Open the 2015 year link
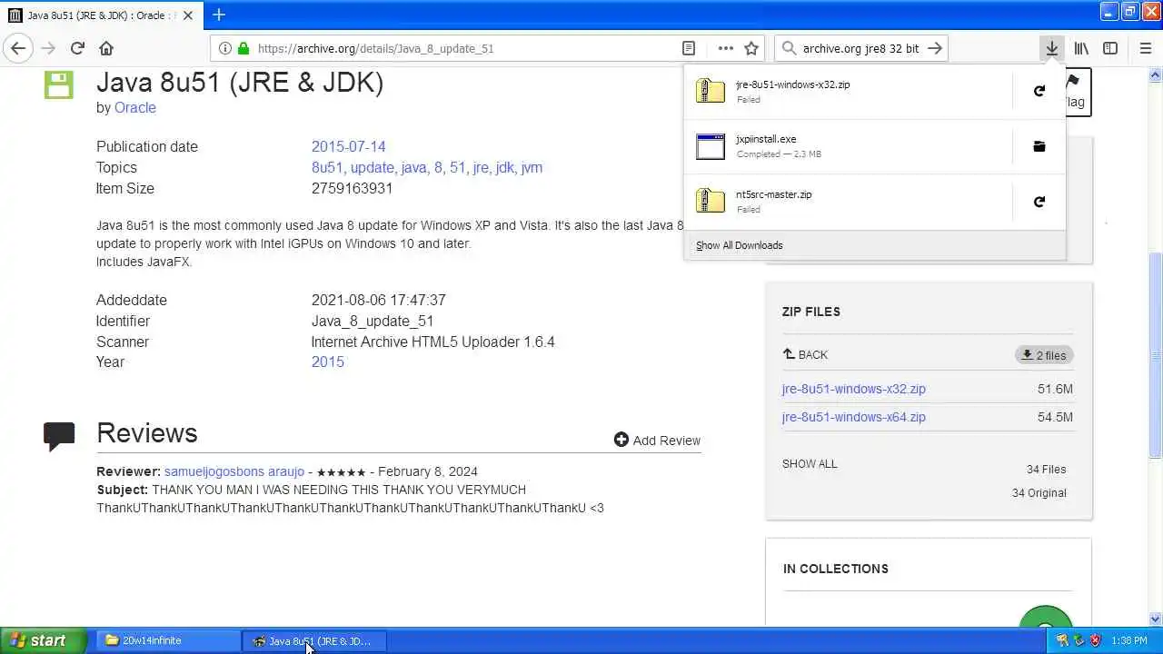1163x654 pixels. pos(328,362)
